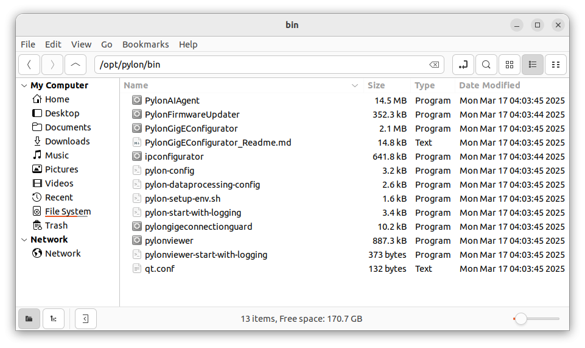Go to parent folder using up arrow
The image size is (585, 348).
tap(75, 65)
